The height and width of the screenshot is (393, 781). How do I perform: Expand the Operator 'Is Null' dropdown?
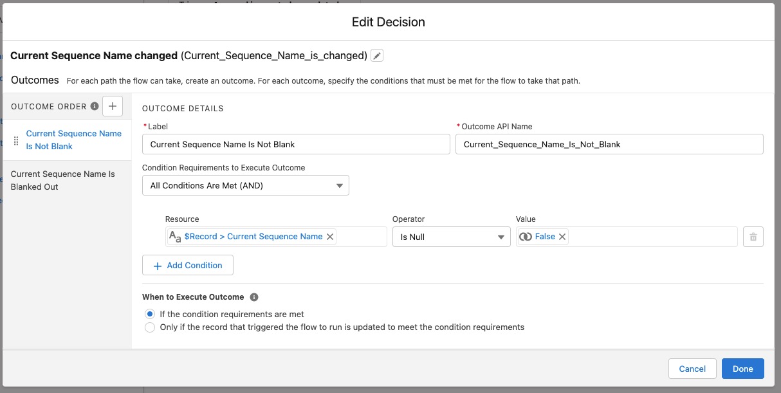[x=451, y=237]
